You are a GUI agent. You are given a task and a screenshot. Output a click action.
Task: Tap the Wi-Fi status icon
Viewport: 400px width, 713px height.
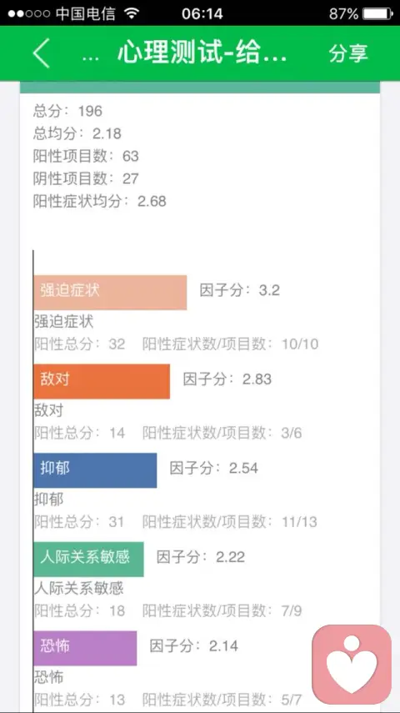point(132,13)
